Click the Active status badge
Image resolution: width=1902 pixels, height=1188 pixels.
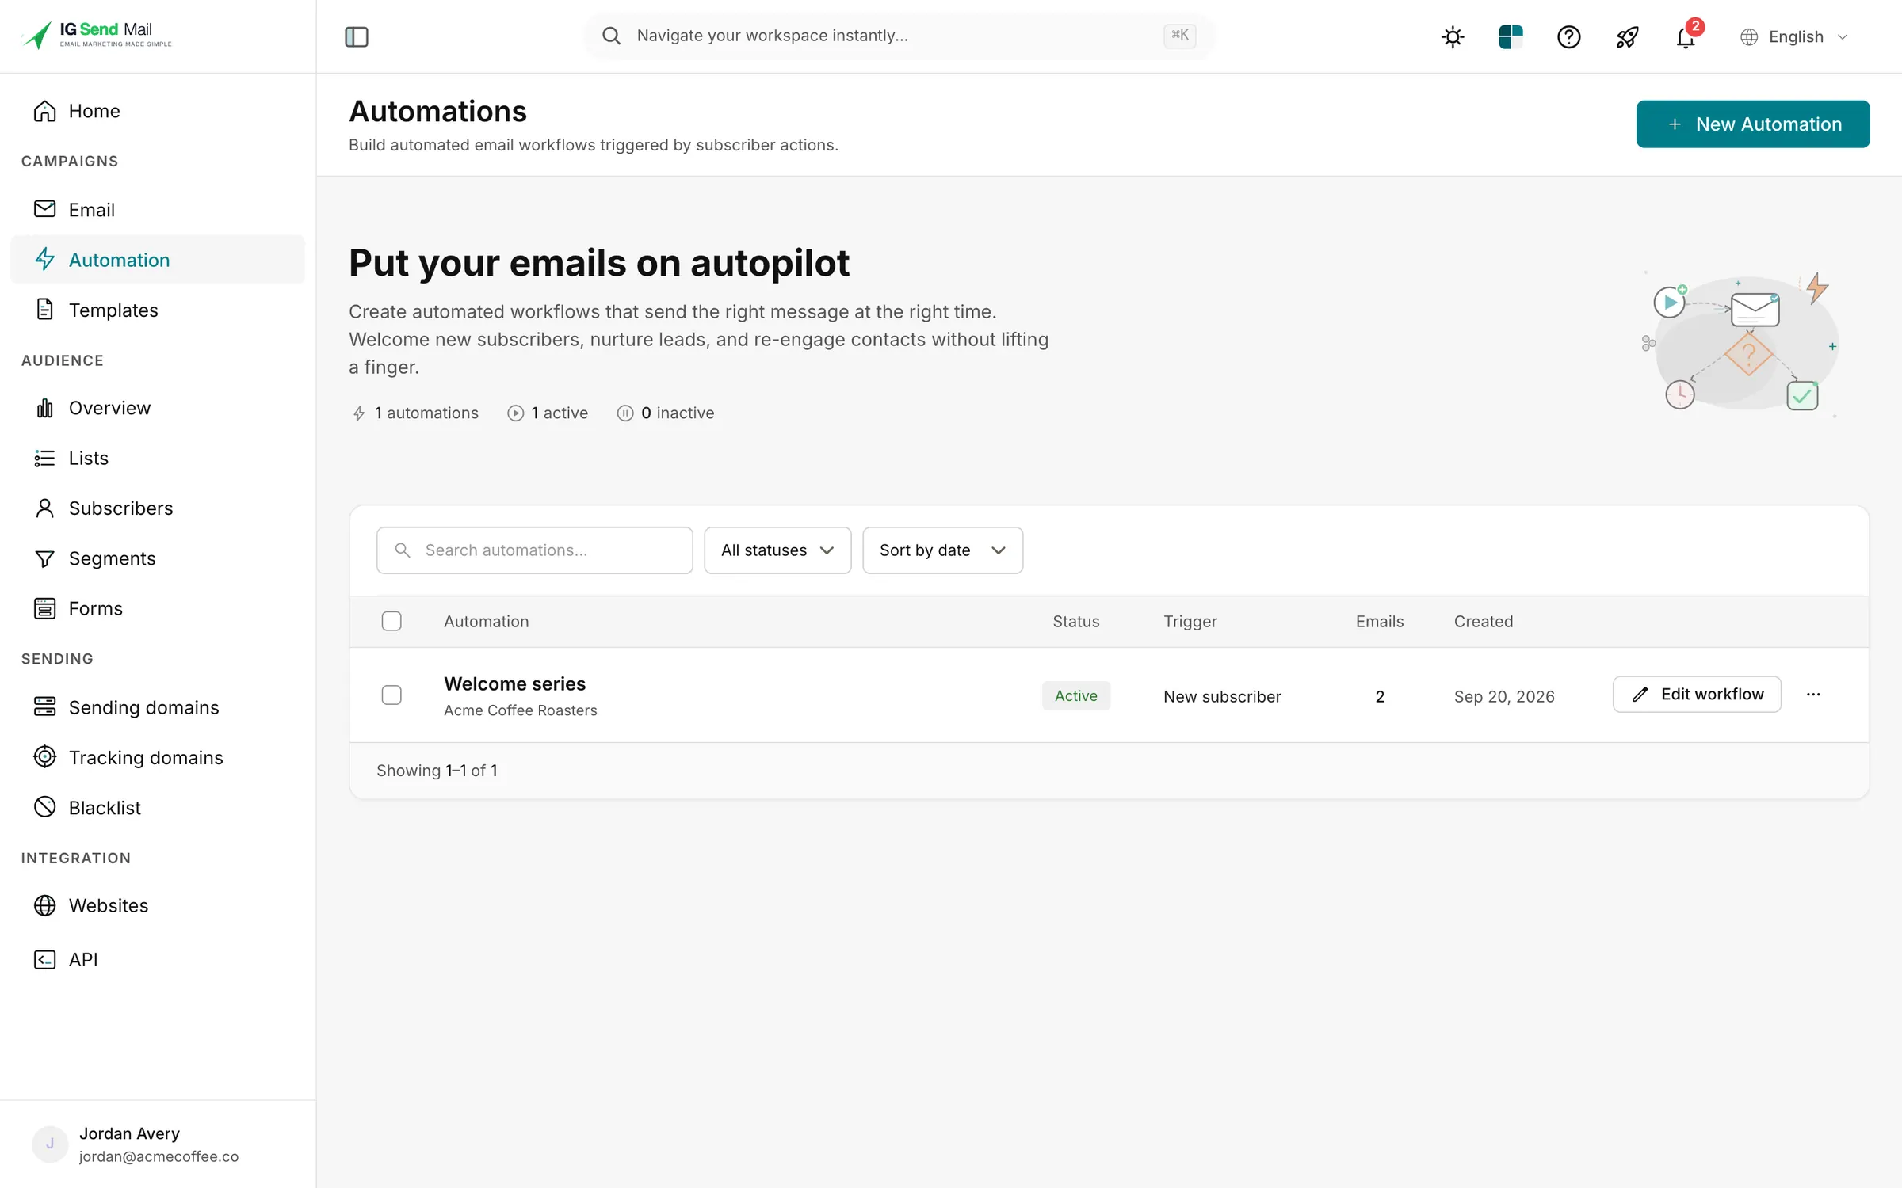coord(1075,695)
